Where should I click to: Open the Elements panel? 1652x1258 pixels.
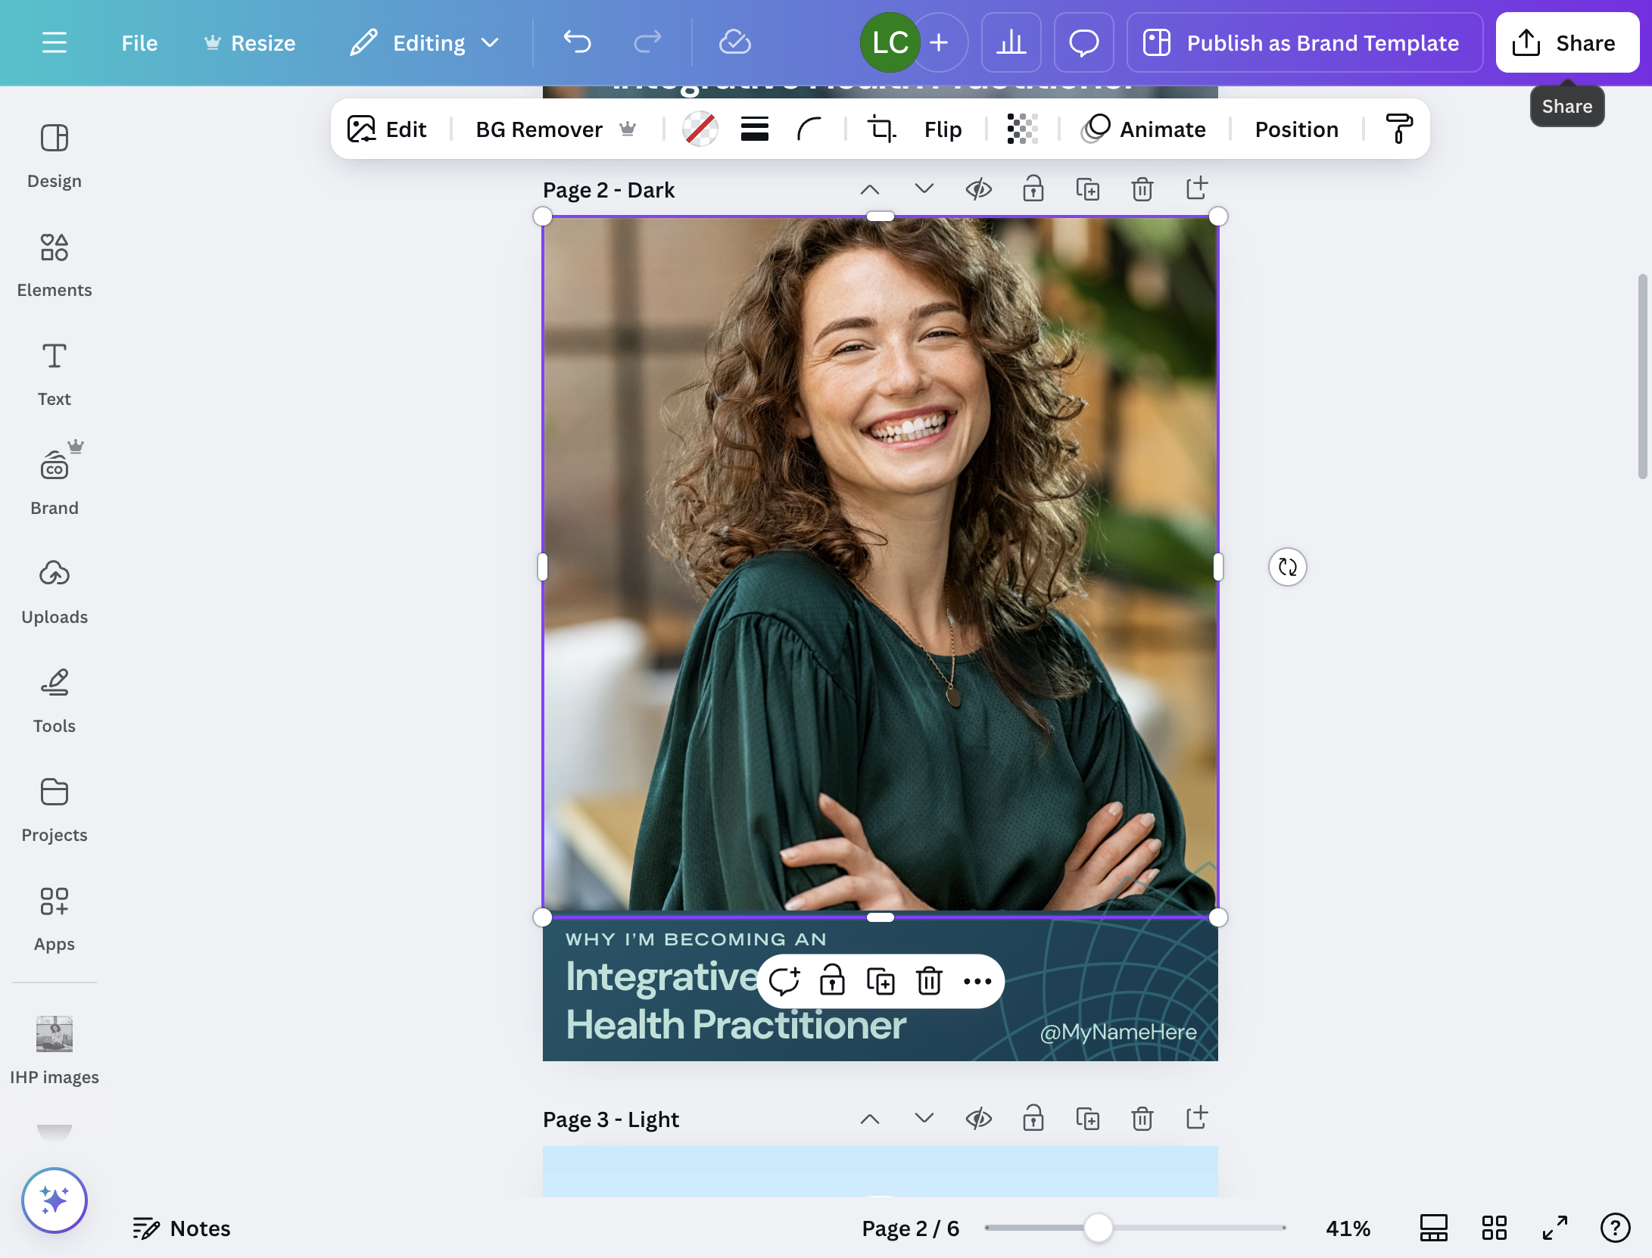(55, 265)
